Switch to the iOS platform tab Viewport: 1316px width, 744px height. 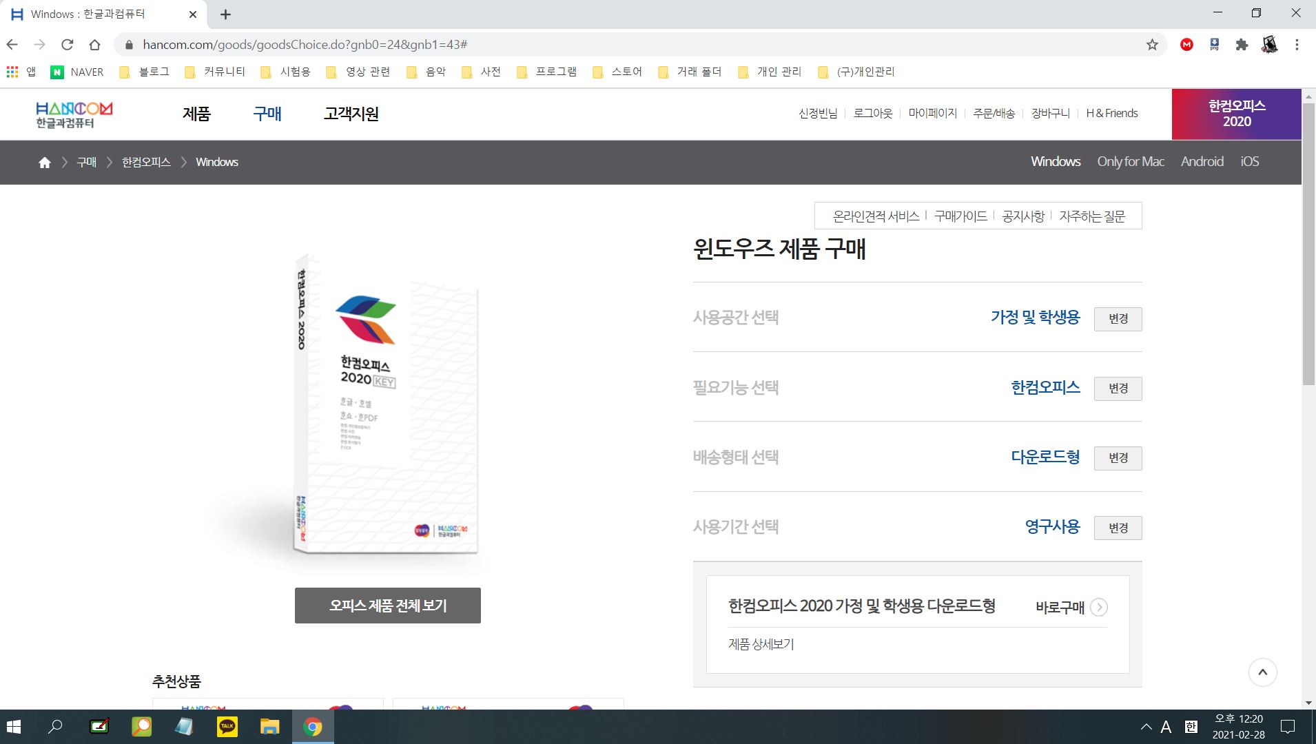click(x=1250, y=162)
